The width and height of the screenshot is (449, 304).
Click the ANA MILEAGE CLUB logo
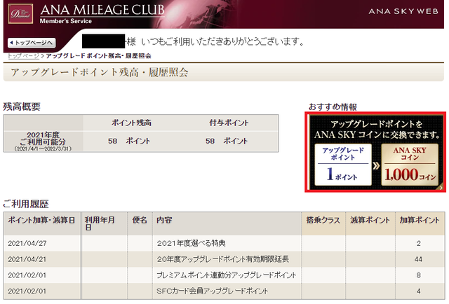point(102,10)
